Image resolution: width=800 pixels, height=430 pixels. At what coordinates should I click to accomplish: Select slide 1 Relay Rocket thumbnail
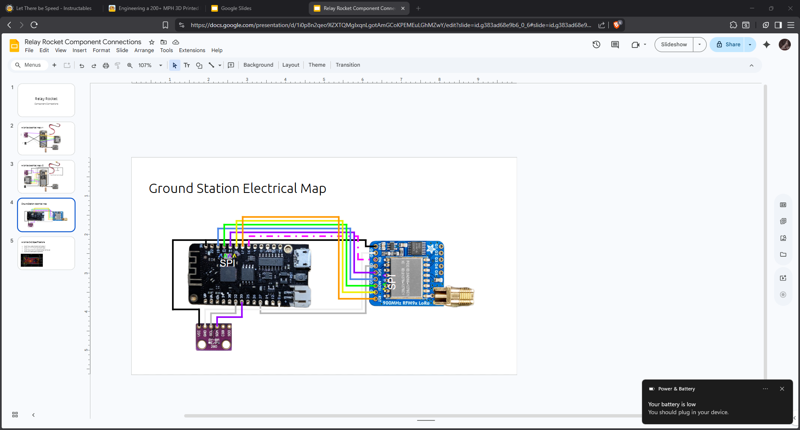tap(46, 100)
